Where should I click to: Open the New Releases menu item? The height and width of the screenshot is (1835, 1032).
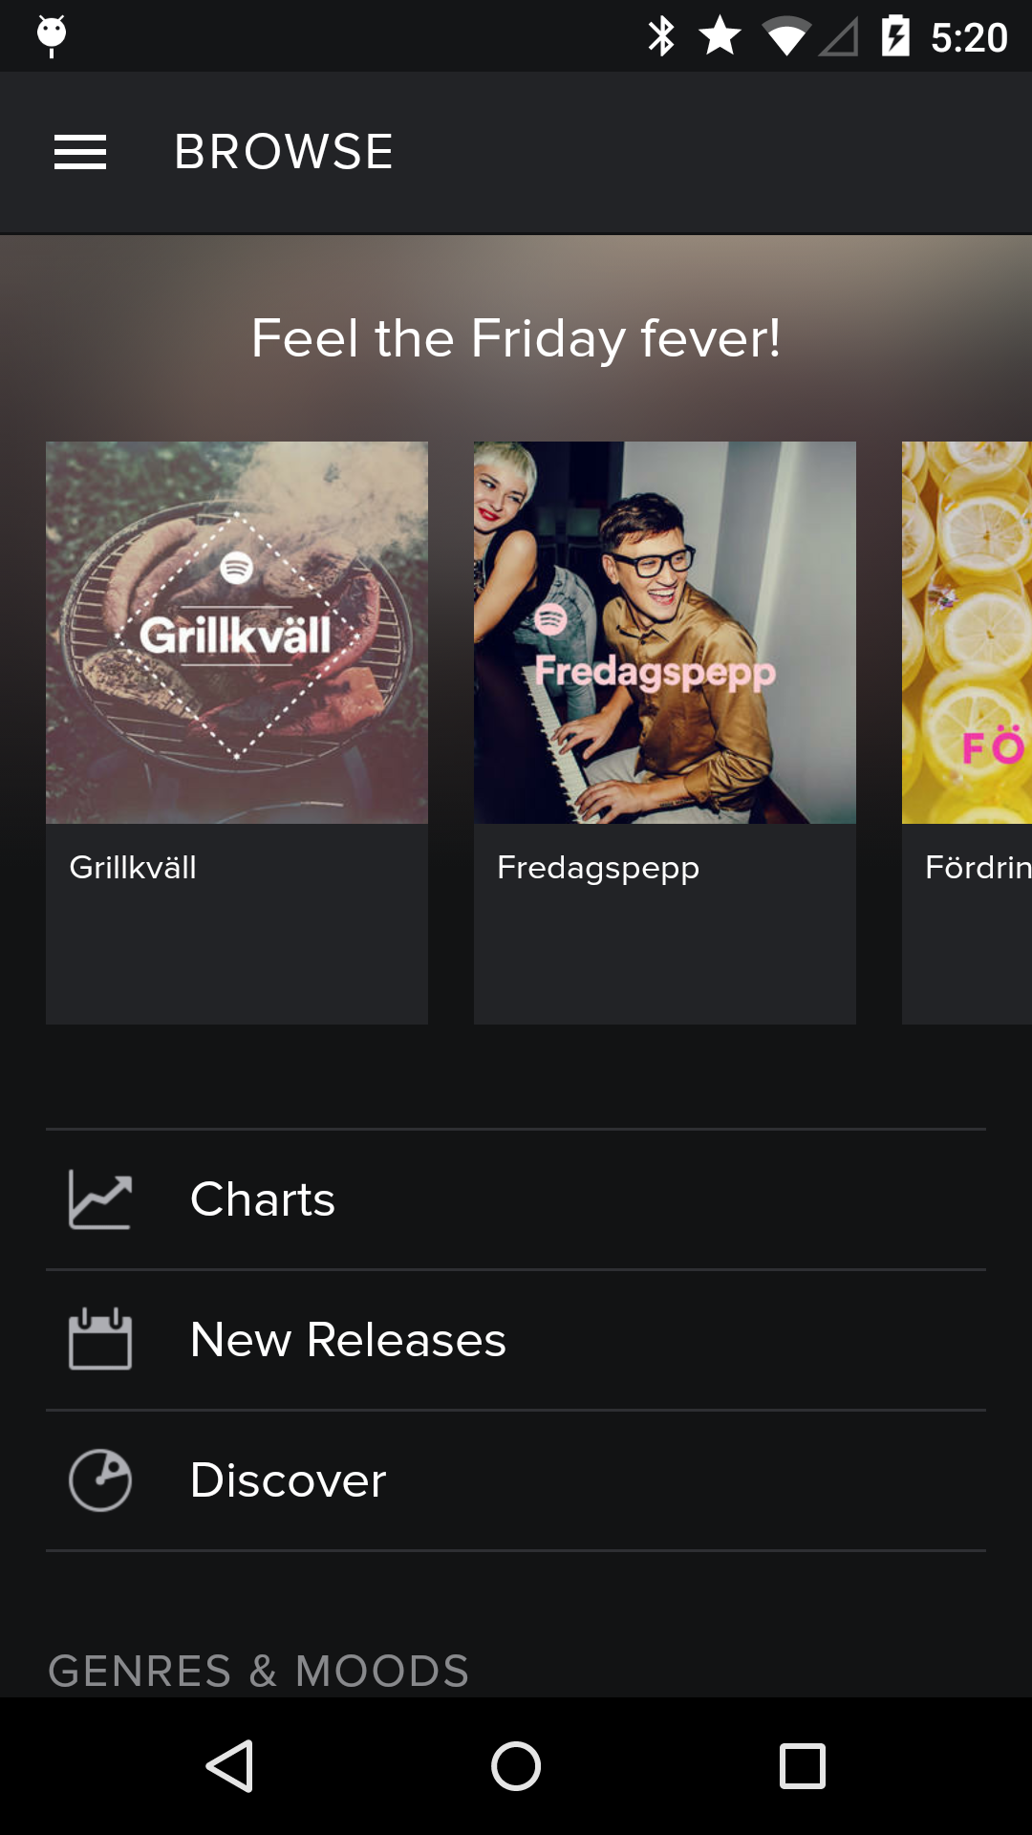coord(348,1340)
